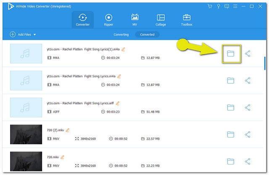The height and width of the screenshot is (175, 269).
Task: Click file name Fight Song Lyrics.aiff
Action: pyautogui.click(x=80, y=103)
